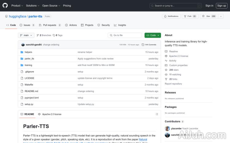Click the Sign up button

[x=221, y=5]
